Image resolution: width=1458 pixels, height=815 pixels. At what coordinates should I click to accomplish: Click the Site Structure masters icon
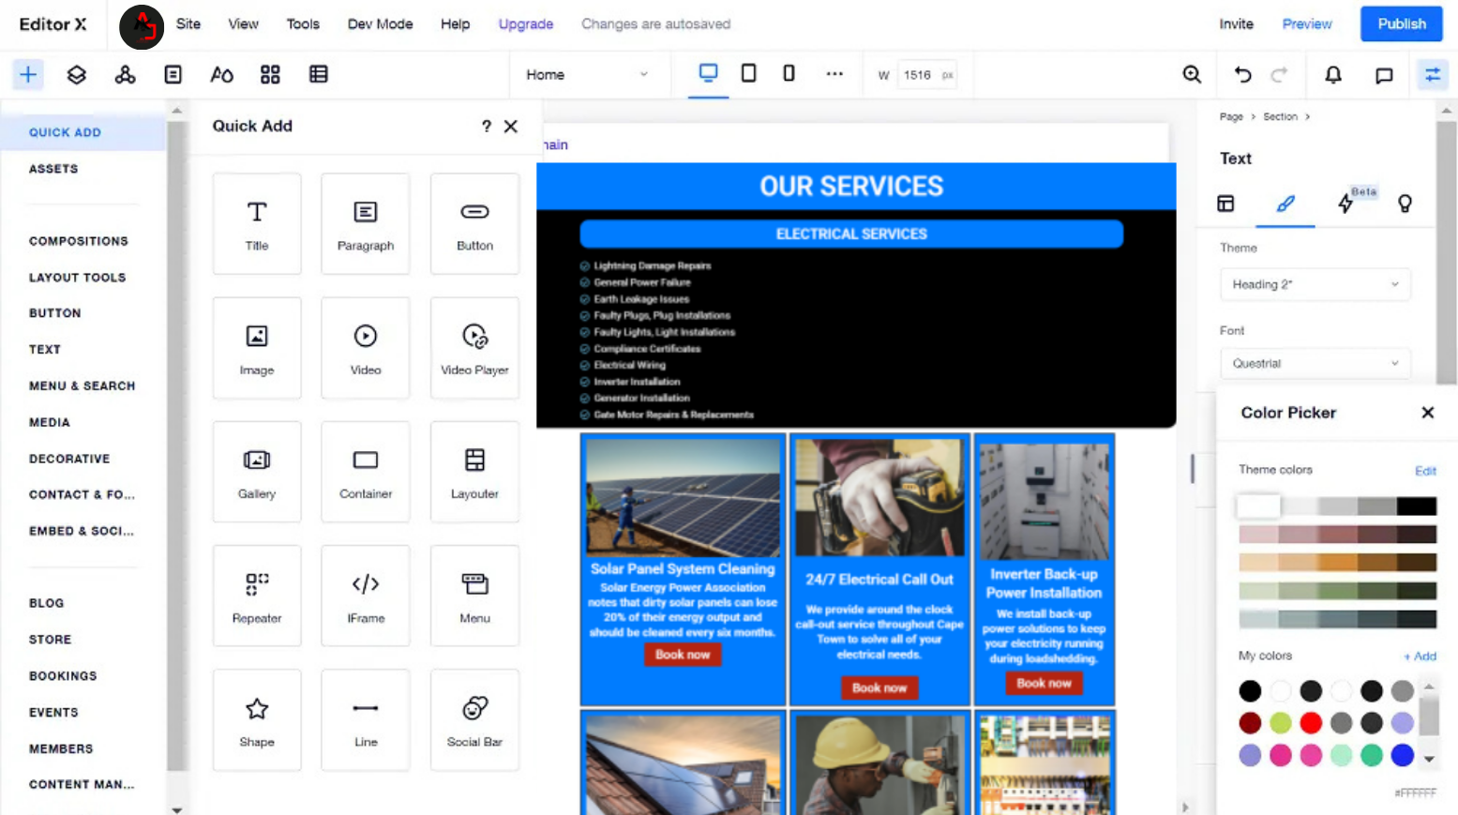pyautogui.click(x=125, y=75)
